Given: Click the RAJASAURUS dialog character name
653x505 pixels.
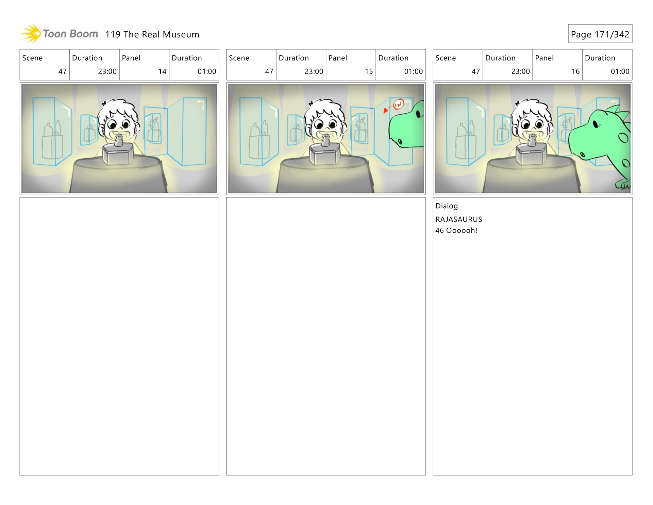Looking at the screenshot, I should (x=458, y=219).
